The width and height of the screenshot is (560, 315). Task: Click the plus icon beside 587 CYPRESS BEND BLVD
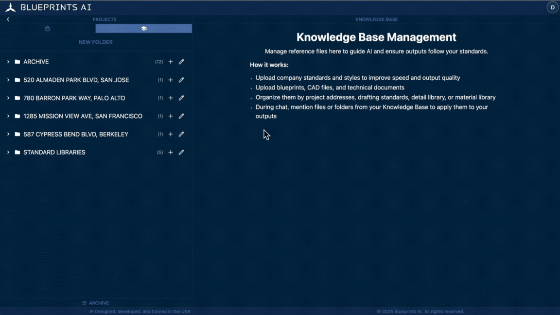171,134
